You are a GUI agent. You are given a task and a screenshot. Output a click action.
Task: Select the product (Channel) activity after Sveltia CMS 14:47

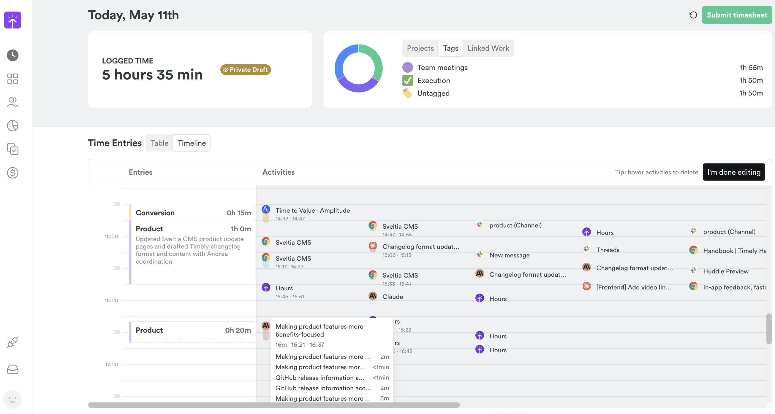[515, 225]
